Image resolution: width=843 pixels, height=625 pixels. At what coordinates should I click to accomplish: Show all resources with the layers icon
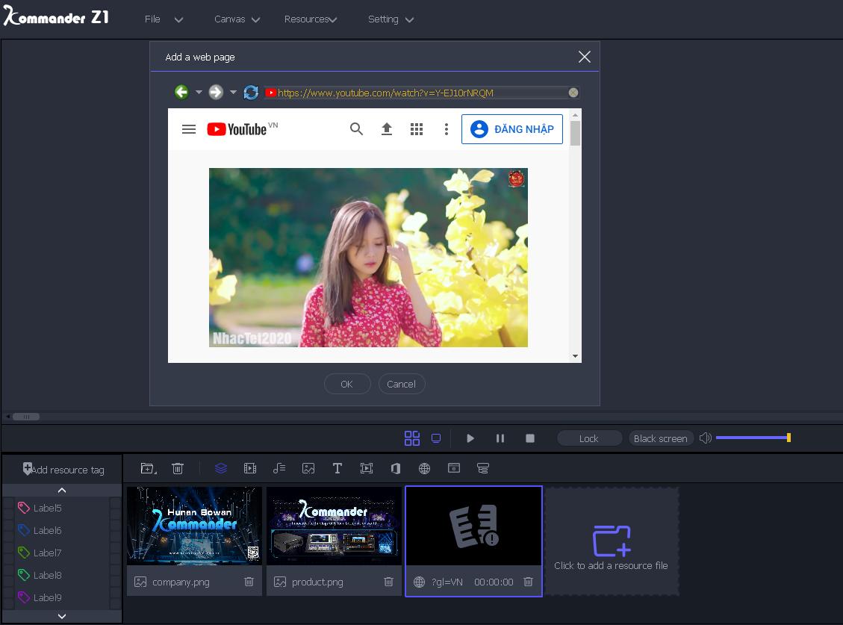(x=220, y=468)
